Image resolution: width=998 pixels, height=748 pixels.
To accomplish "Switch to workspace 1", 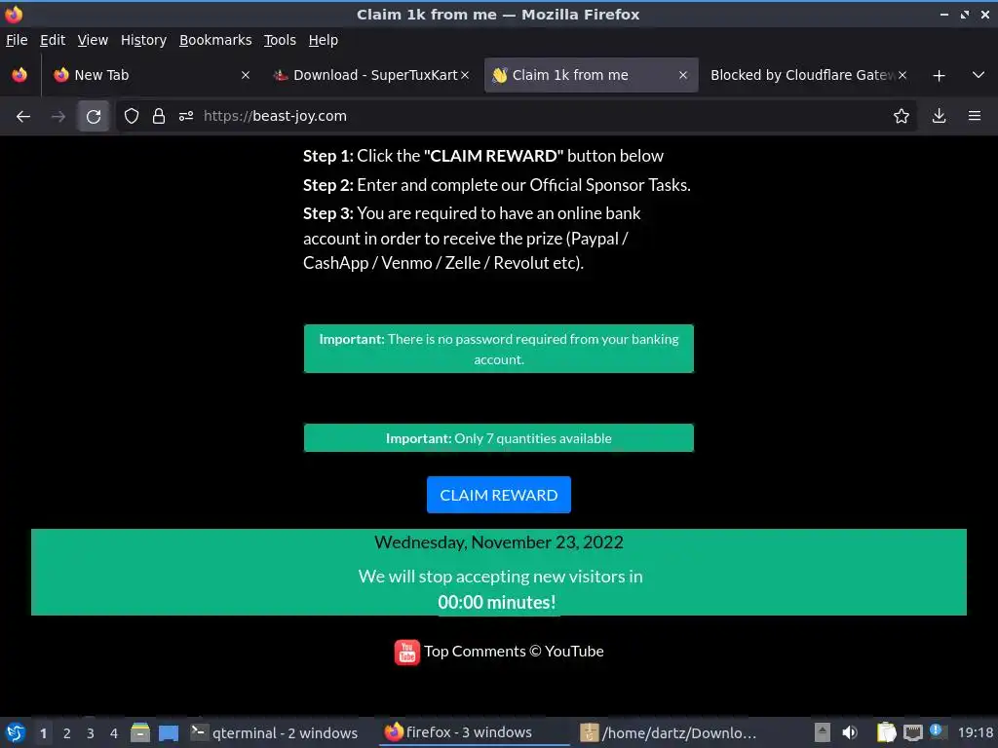I will pyautogui.click(x=43, y=733).
